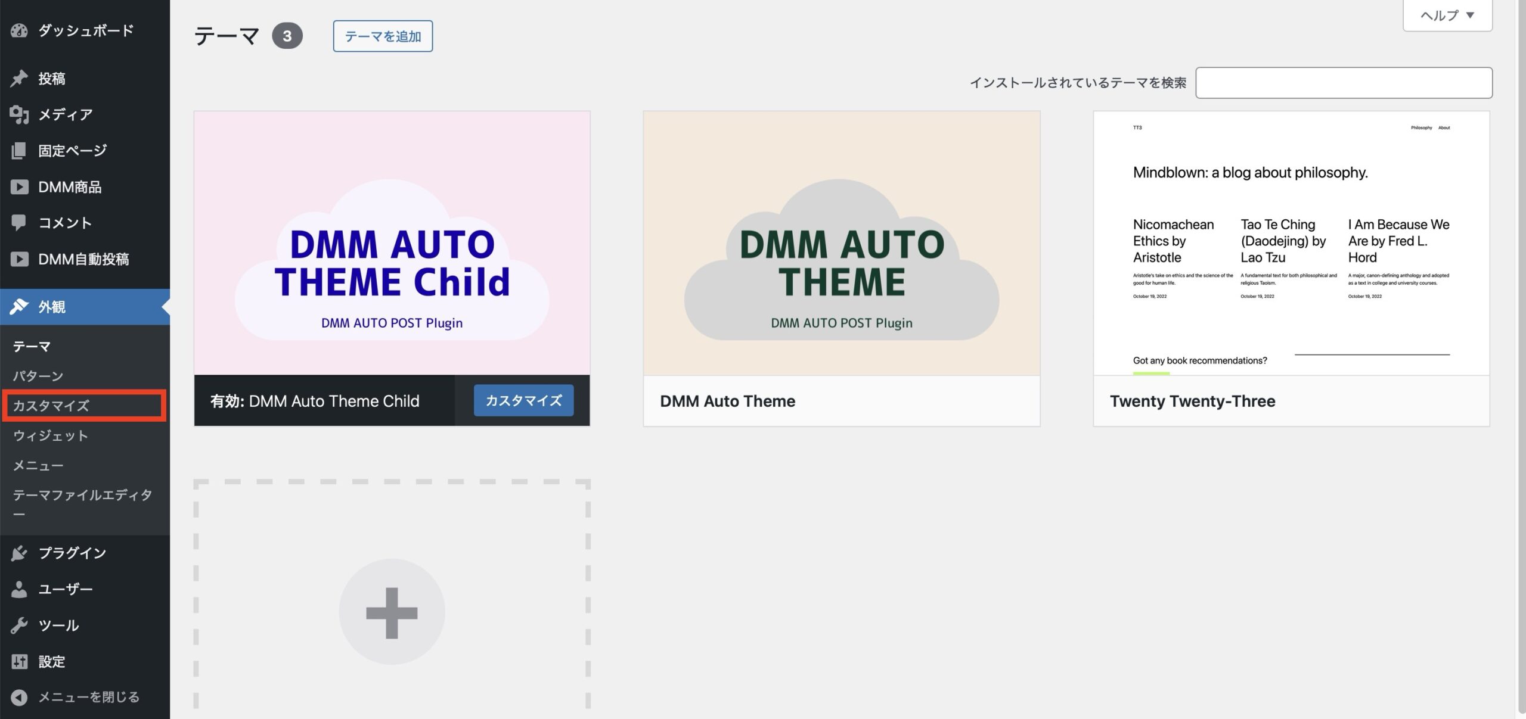Image resolution: width=1526 pixels, height=719 pixels.
Task: Click the 固定ページ pages icon
Action: [x=19, y=151]
